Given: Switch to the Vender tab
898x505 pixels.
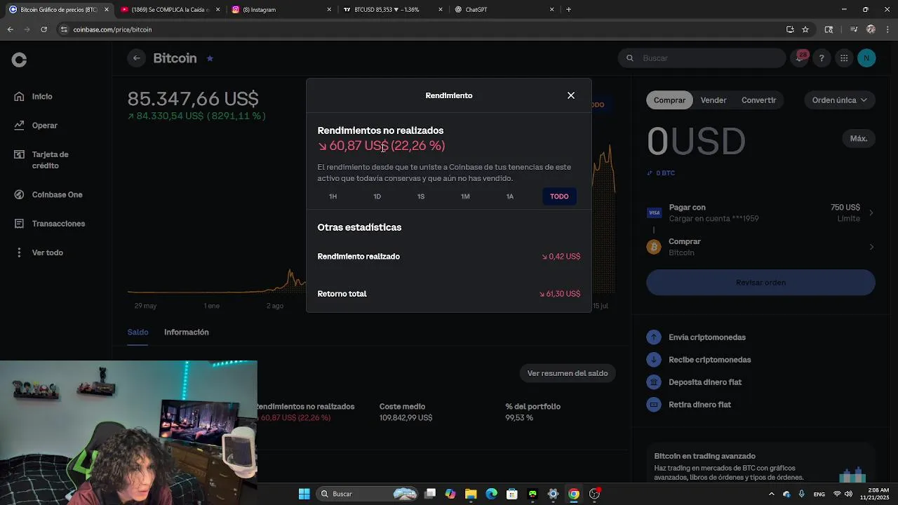Looking at the screenshot, I should click(x=713, y=100).
